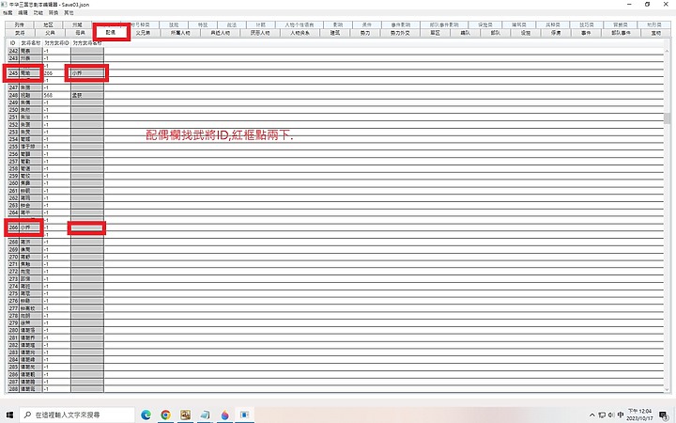This screenshot has height=423, width=676.
Task: Click the vertical scrollbar thumb
Action: tap(668, 118)
